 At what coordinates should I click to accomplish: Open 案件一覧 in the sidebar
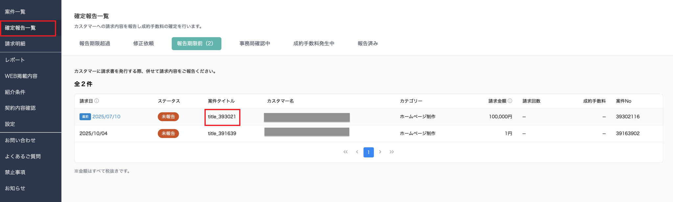click(15, 12)
